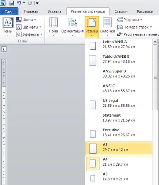Select the US Legal page size thumbnail
The image size is (159, 185).
(x=93, y=105)
